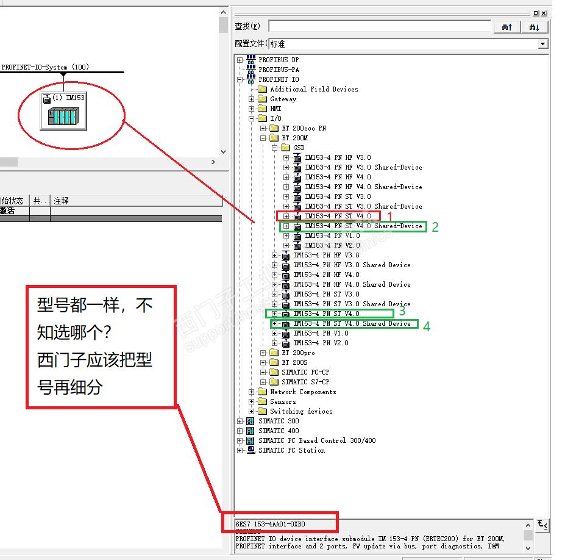The width and height of the screenshot is (565, 560).
Task: Select the SIMATIC 400 rack icon
Action: click(251, 431)
